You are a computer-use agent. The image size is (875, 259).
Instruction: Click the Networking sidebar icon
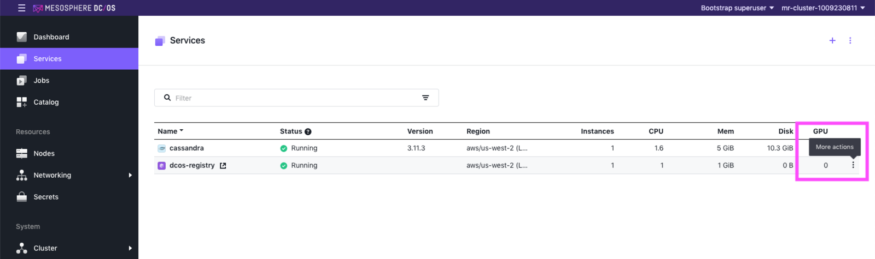pyautogui.click(x=21, y=175)
